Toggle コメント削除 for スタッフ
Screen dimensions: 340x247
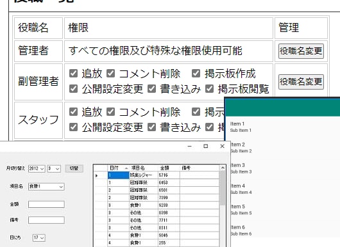(x=110, y=111)
